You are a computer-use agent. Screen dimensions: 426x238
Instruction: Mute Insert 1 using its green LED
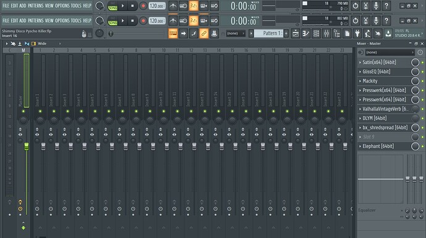40,111
